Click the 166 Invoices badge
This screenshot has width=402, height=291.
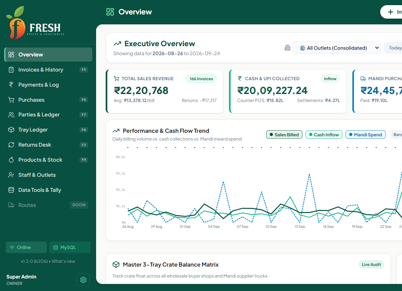pyautogui.click(x=201, y=79)
